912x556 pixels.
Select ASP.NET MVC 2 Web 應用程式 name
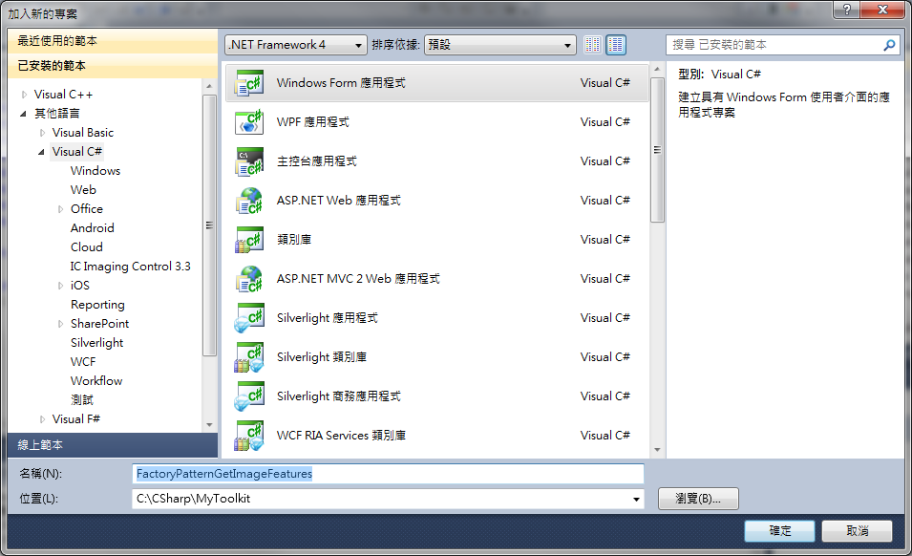click(x=358, y=279)
